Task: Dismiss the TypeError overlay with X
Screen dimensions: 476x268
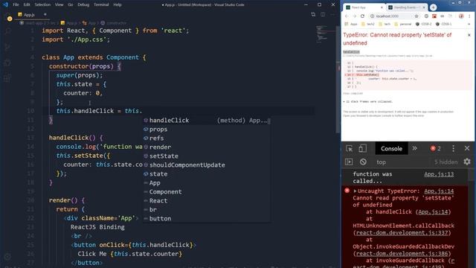Action: point(469,35)
